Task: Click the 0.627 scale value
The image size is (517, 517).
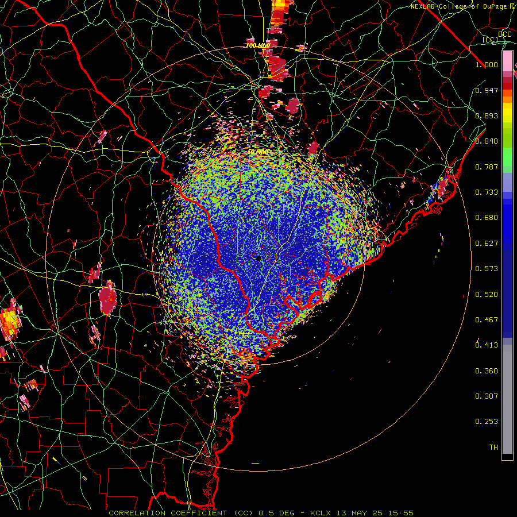Action: (x=487, y=244)
